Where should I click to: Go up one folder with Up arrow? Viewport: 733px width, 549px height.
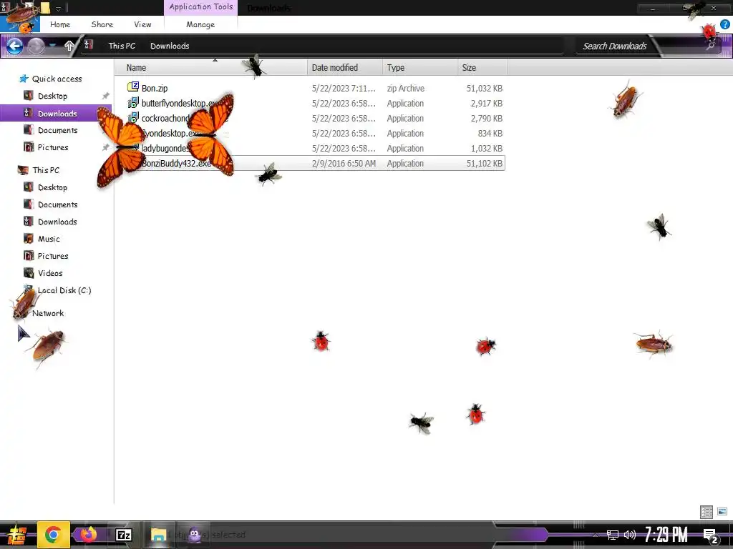pyautogui.click(x=69, y=46)
